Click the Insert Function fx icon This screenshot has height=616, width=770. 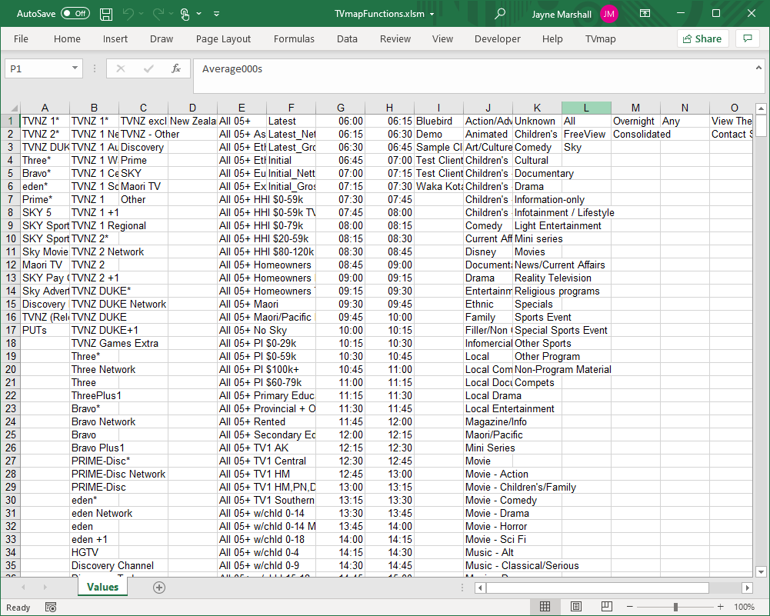(176, 68)
